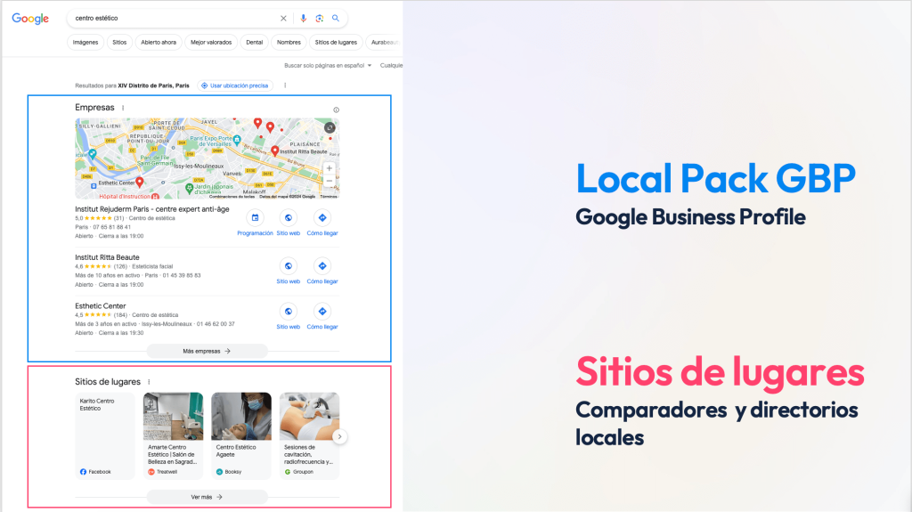The width and height of the screenshot is (912, 512).
Task: Open Institut Rejuderm Paris listing title
Action: (151, 209)
